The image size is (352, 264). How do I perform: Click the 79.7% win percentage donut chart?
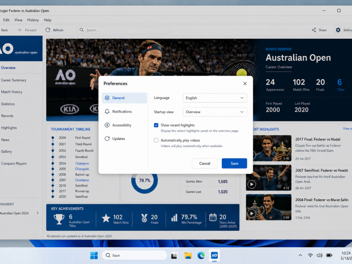[145, 180]
